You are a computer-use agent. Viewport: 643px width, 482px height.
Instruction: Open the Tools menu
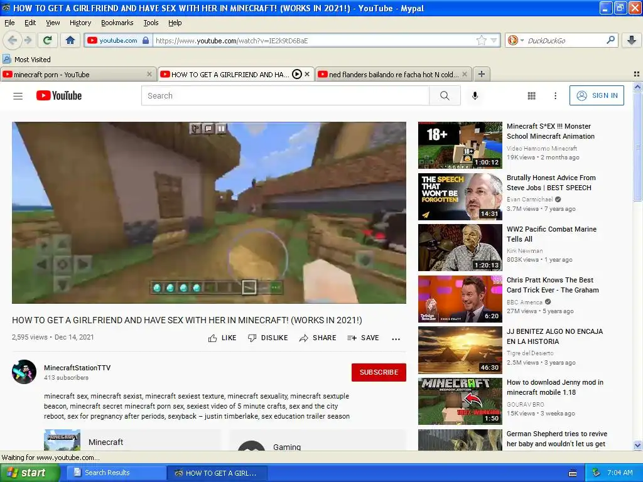click(151, 23)
